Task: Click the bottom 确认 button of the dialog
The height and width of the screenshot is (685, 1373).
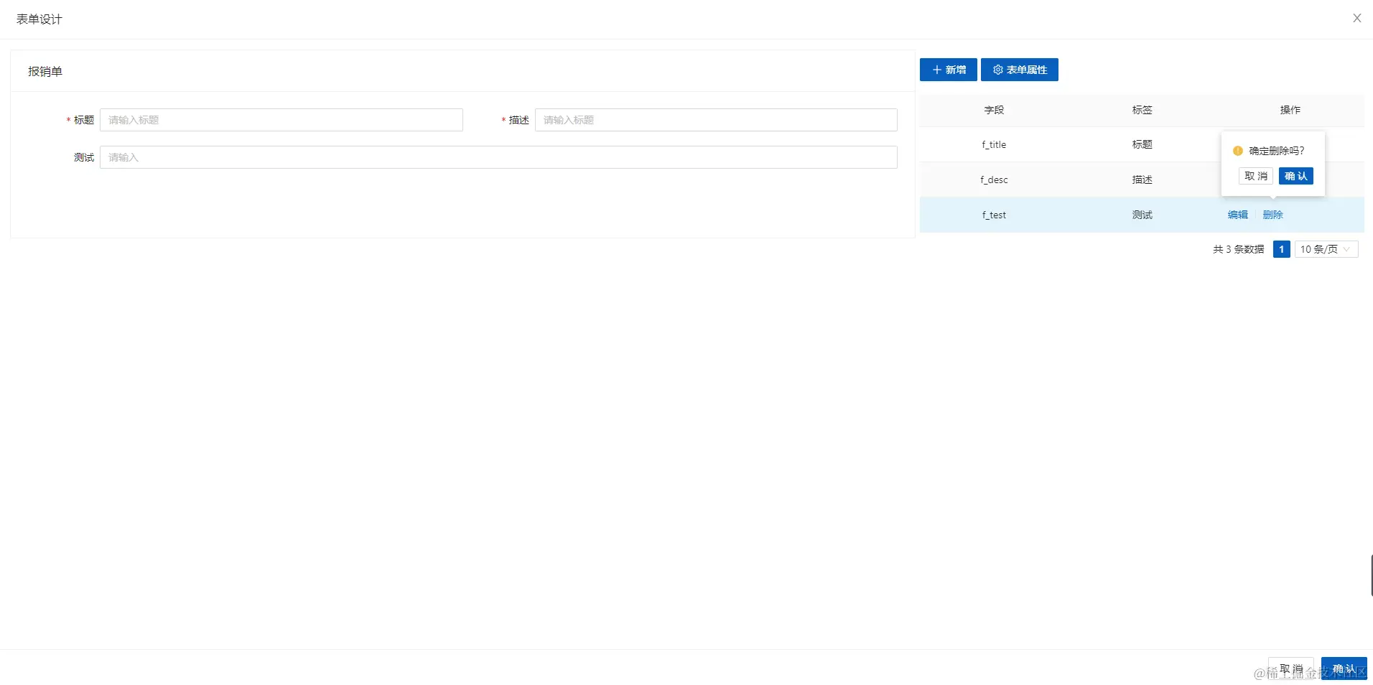Action: pyautogui.click(x=1344, y=668)
